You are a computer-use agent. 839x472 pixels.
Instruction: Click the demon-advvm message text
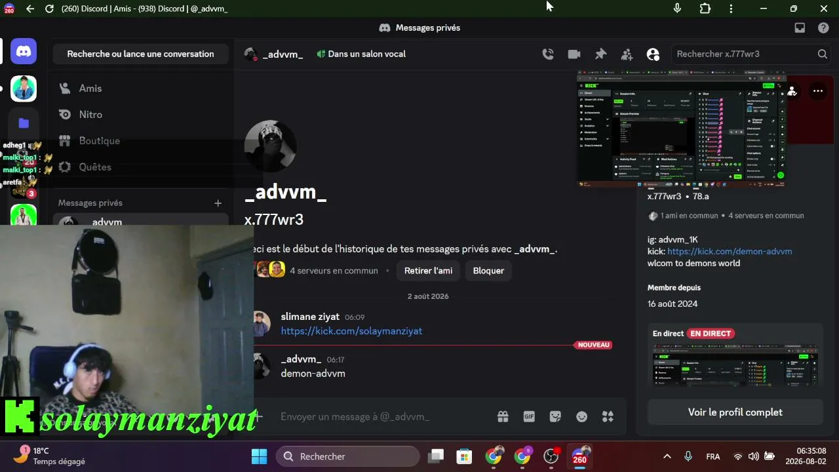click(x=313, y=374)
